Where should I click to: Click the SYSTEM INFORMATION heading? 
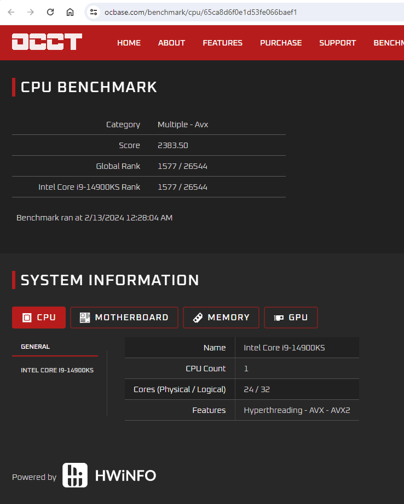109,280
